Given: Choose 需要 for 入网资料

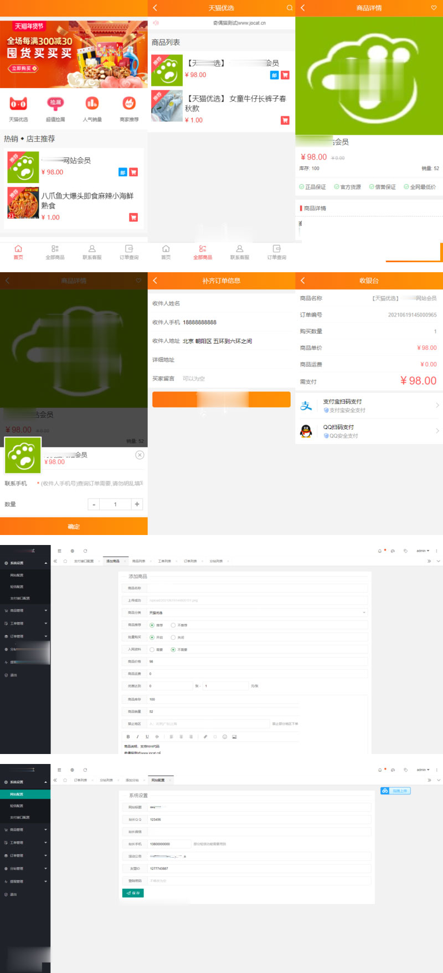Looking at the screenshot, I should click(x=152, y=650).
